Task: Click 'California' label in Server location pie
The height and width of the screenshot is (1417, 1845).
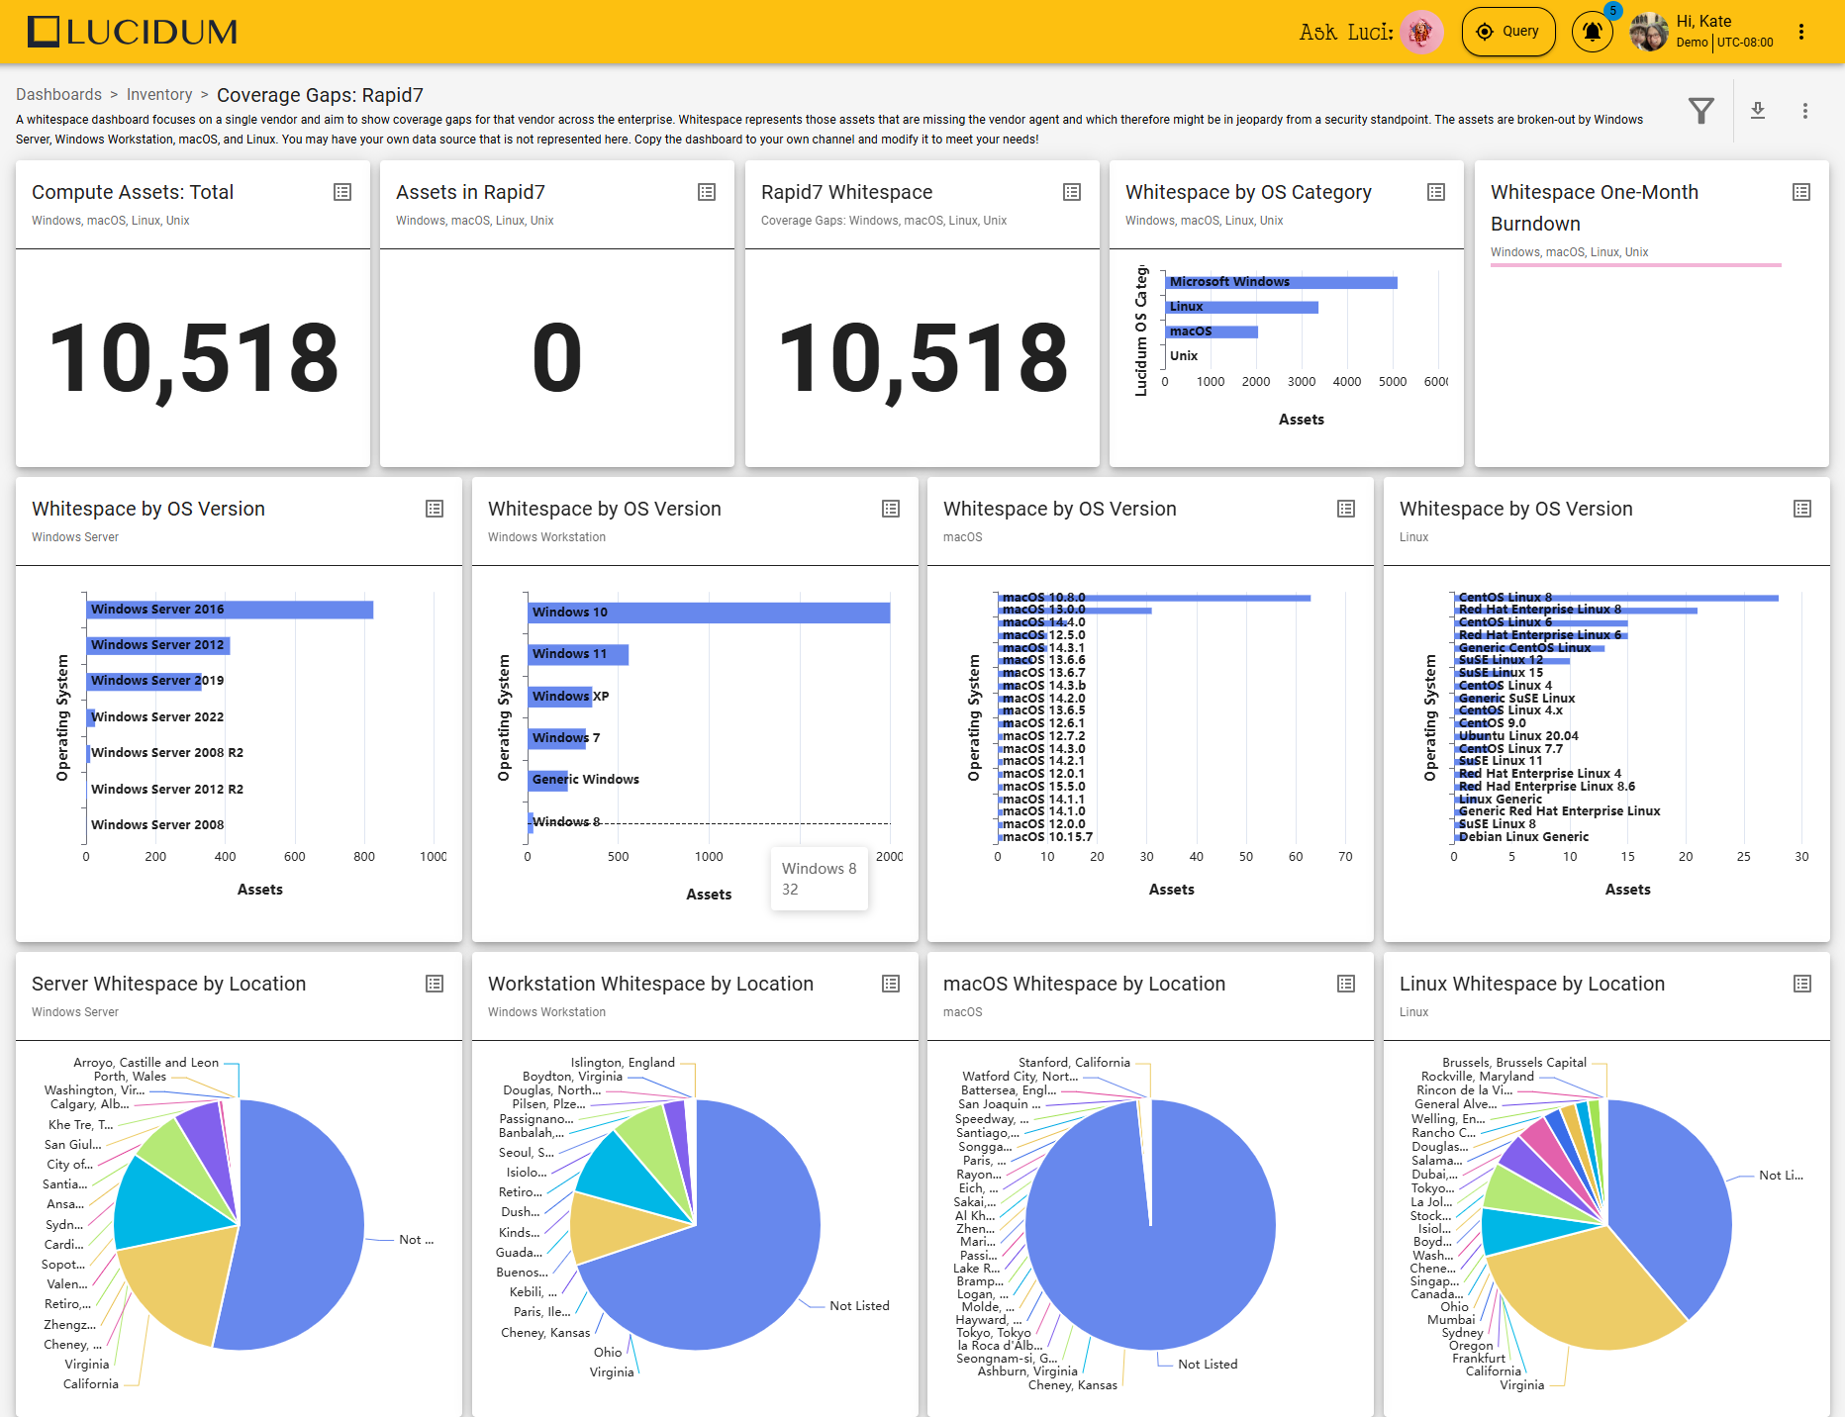Action: [x=91, y=1384]
